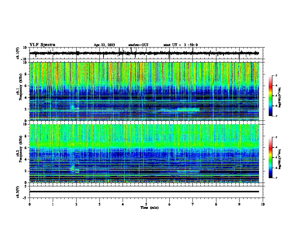Click inside the ch.1 frequency spectrogram
The image size is (296, 229).
point(144,91)
